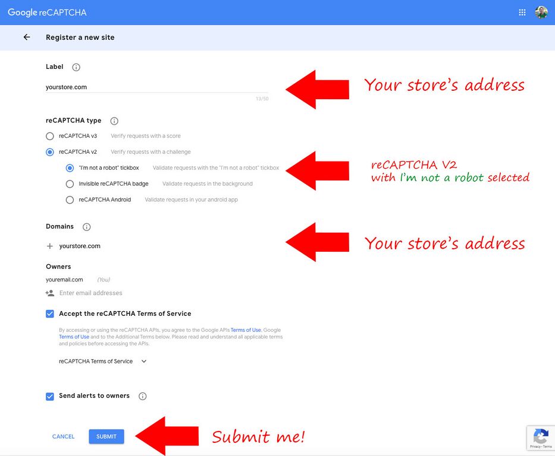The width and height of the screenshot is (555, 456).
Task: Select the reCAPTCHA Android radio option
Action: (70, 200)
